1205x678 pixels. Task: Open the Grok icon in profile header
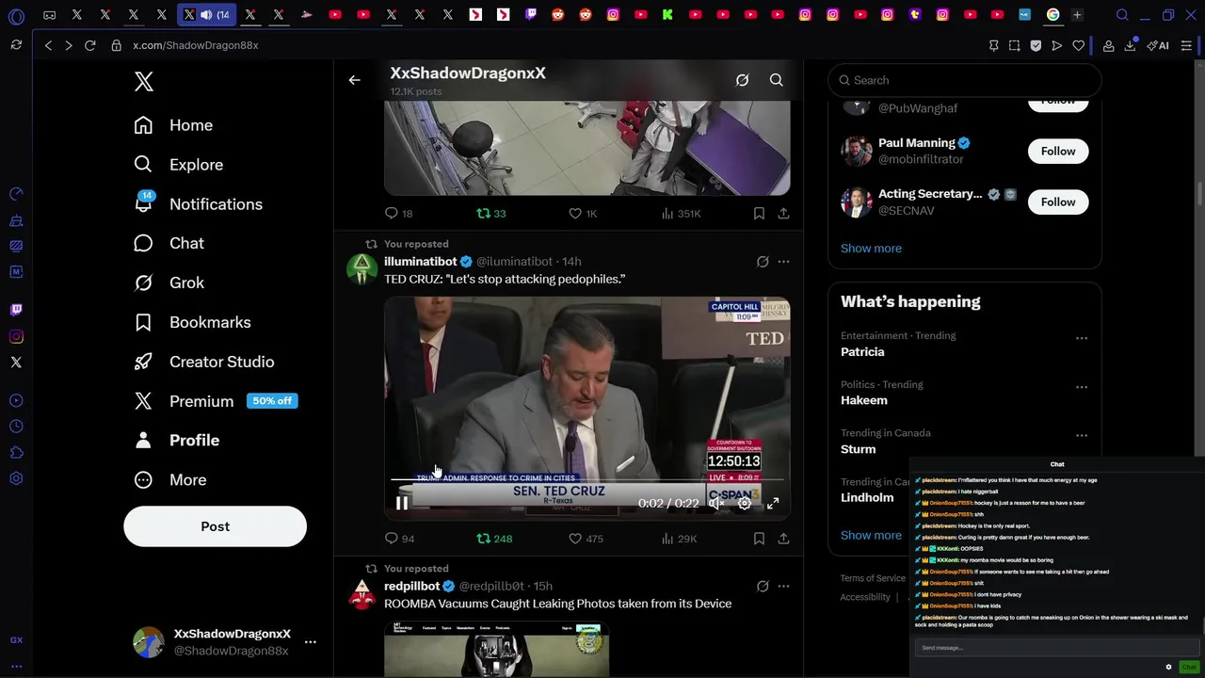pos(742,80)
